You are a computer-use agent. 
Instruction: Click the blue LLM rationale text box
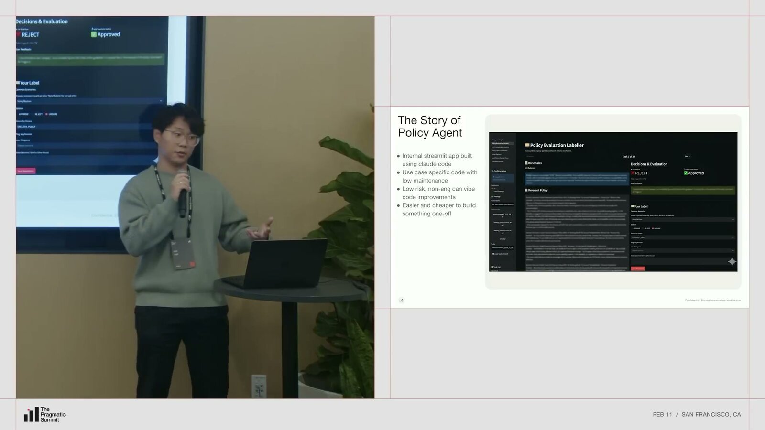click(x=577, y=179)
